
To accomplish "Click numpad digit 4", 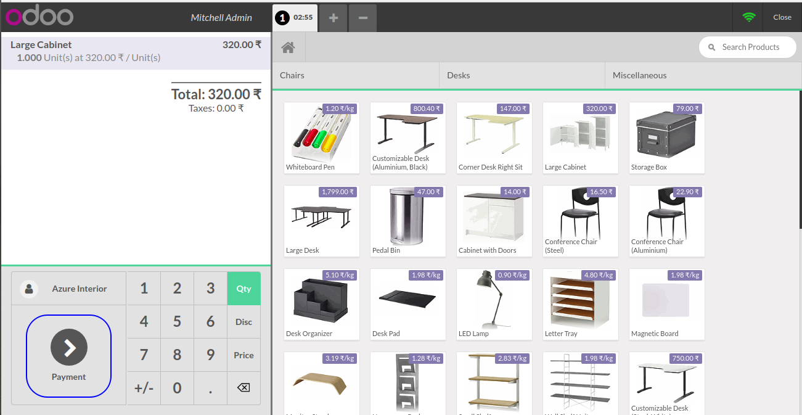I will click(x=144, y=321).
